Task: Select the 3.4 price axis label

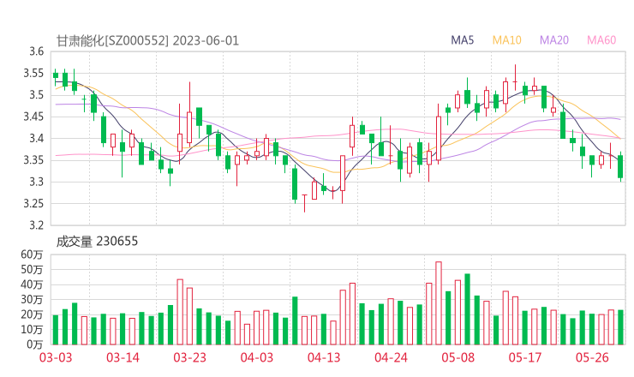Action: coord(36,138)
